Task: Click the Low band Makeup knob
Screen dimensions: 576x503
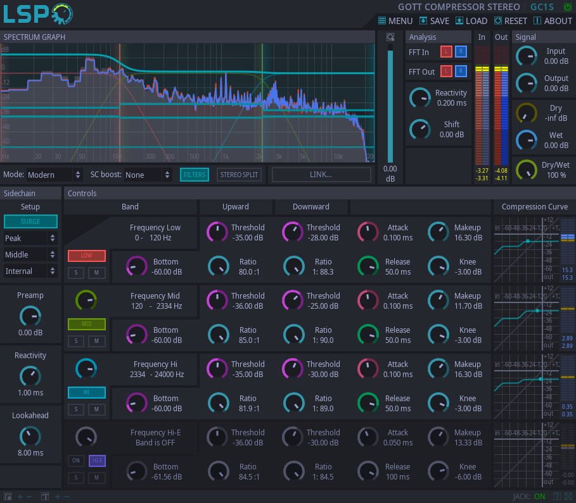Action: point(438,232)
